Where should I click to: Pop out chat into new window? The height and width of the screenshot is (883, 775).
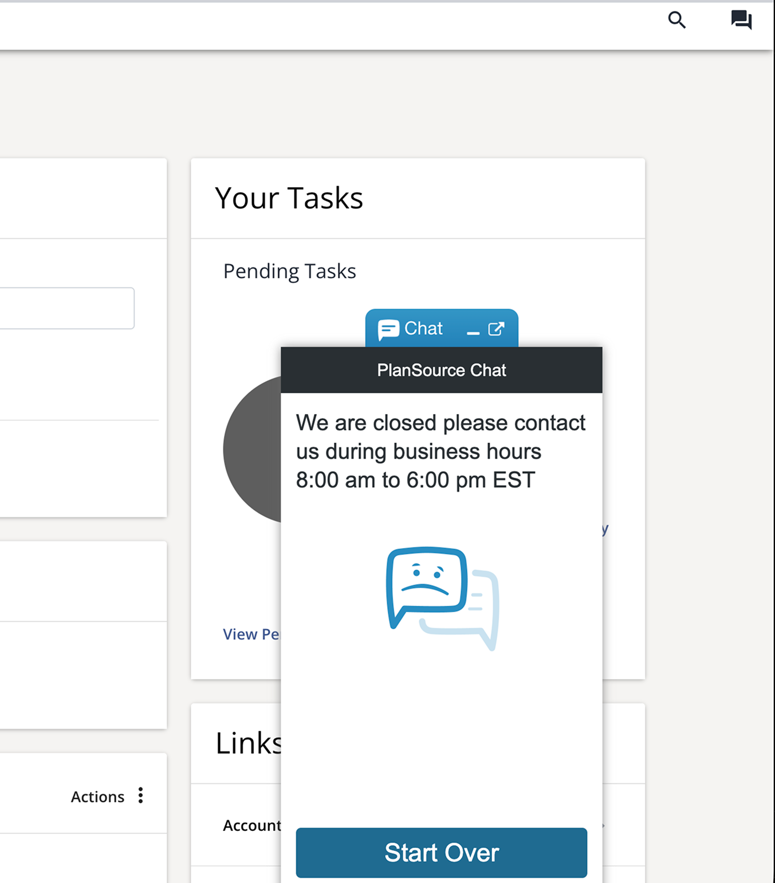496,329
